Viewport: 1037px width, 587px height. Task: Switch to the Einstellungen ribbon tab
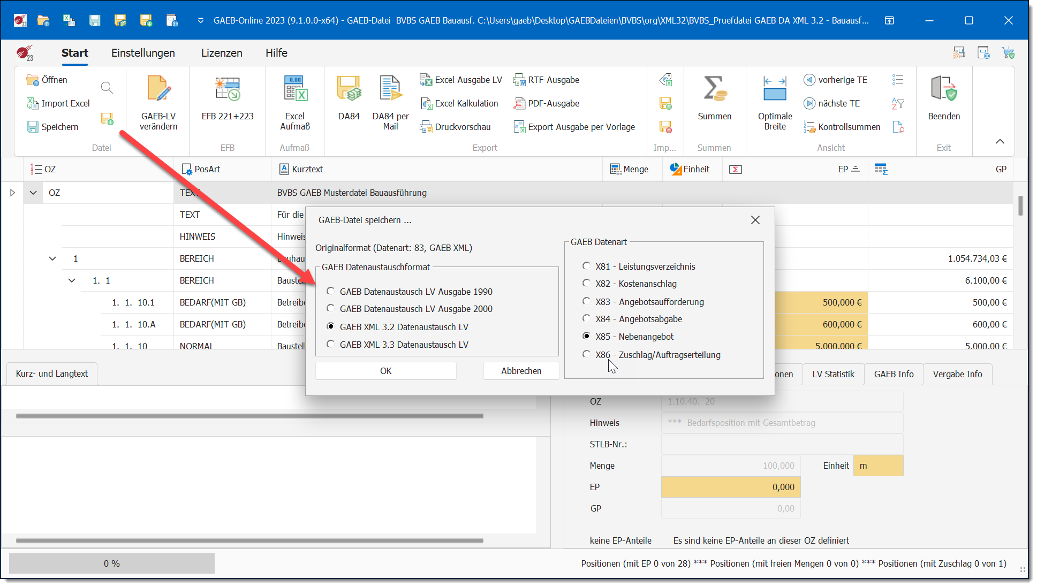point(143,53)
